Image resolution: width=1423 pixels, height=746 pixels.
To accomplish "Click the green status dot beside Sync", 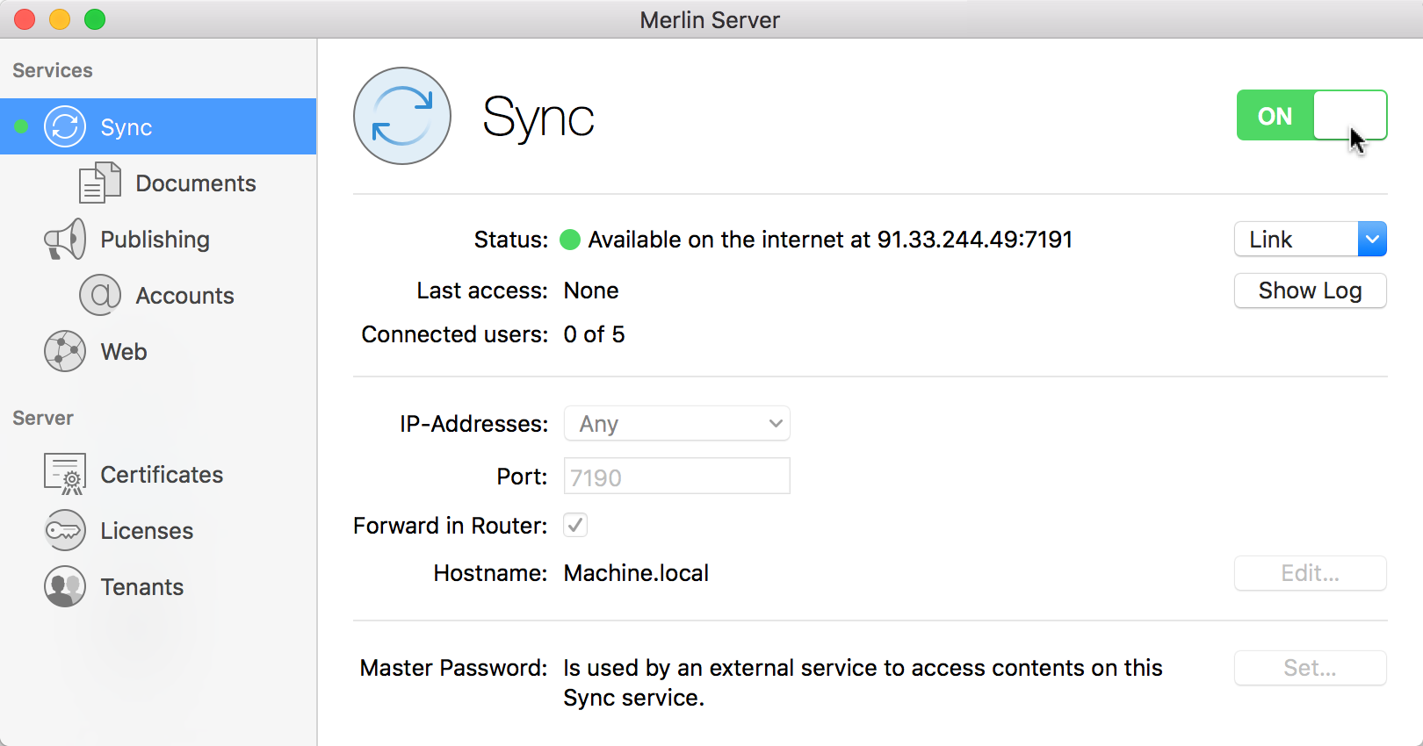I will point(21,126).
